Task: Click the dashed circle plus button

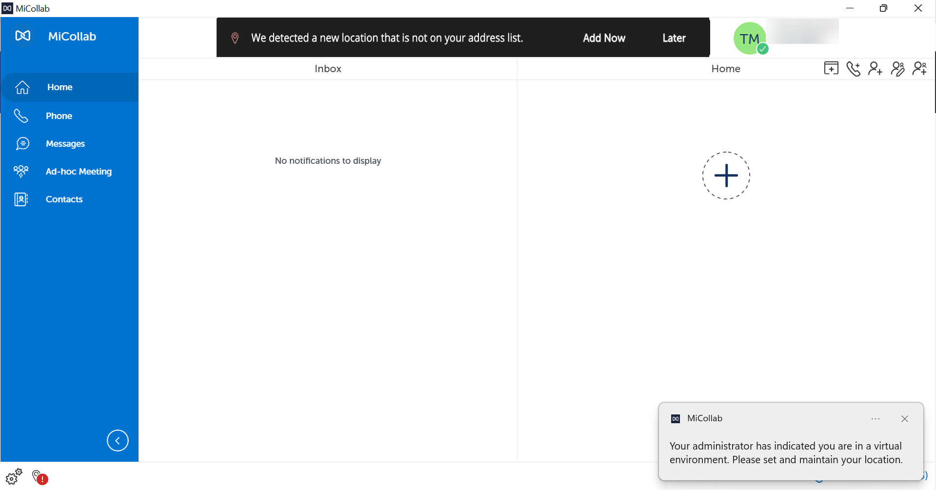Action: [x=726, y=176]
